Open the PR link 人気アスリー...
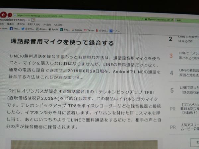The image size is (199, 149). pyautogui.click(x=190, y=127)
